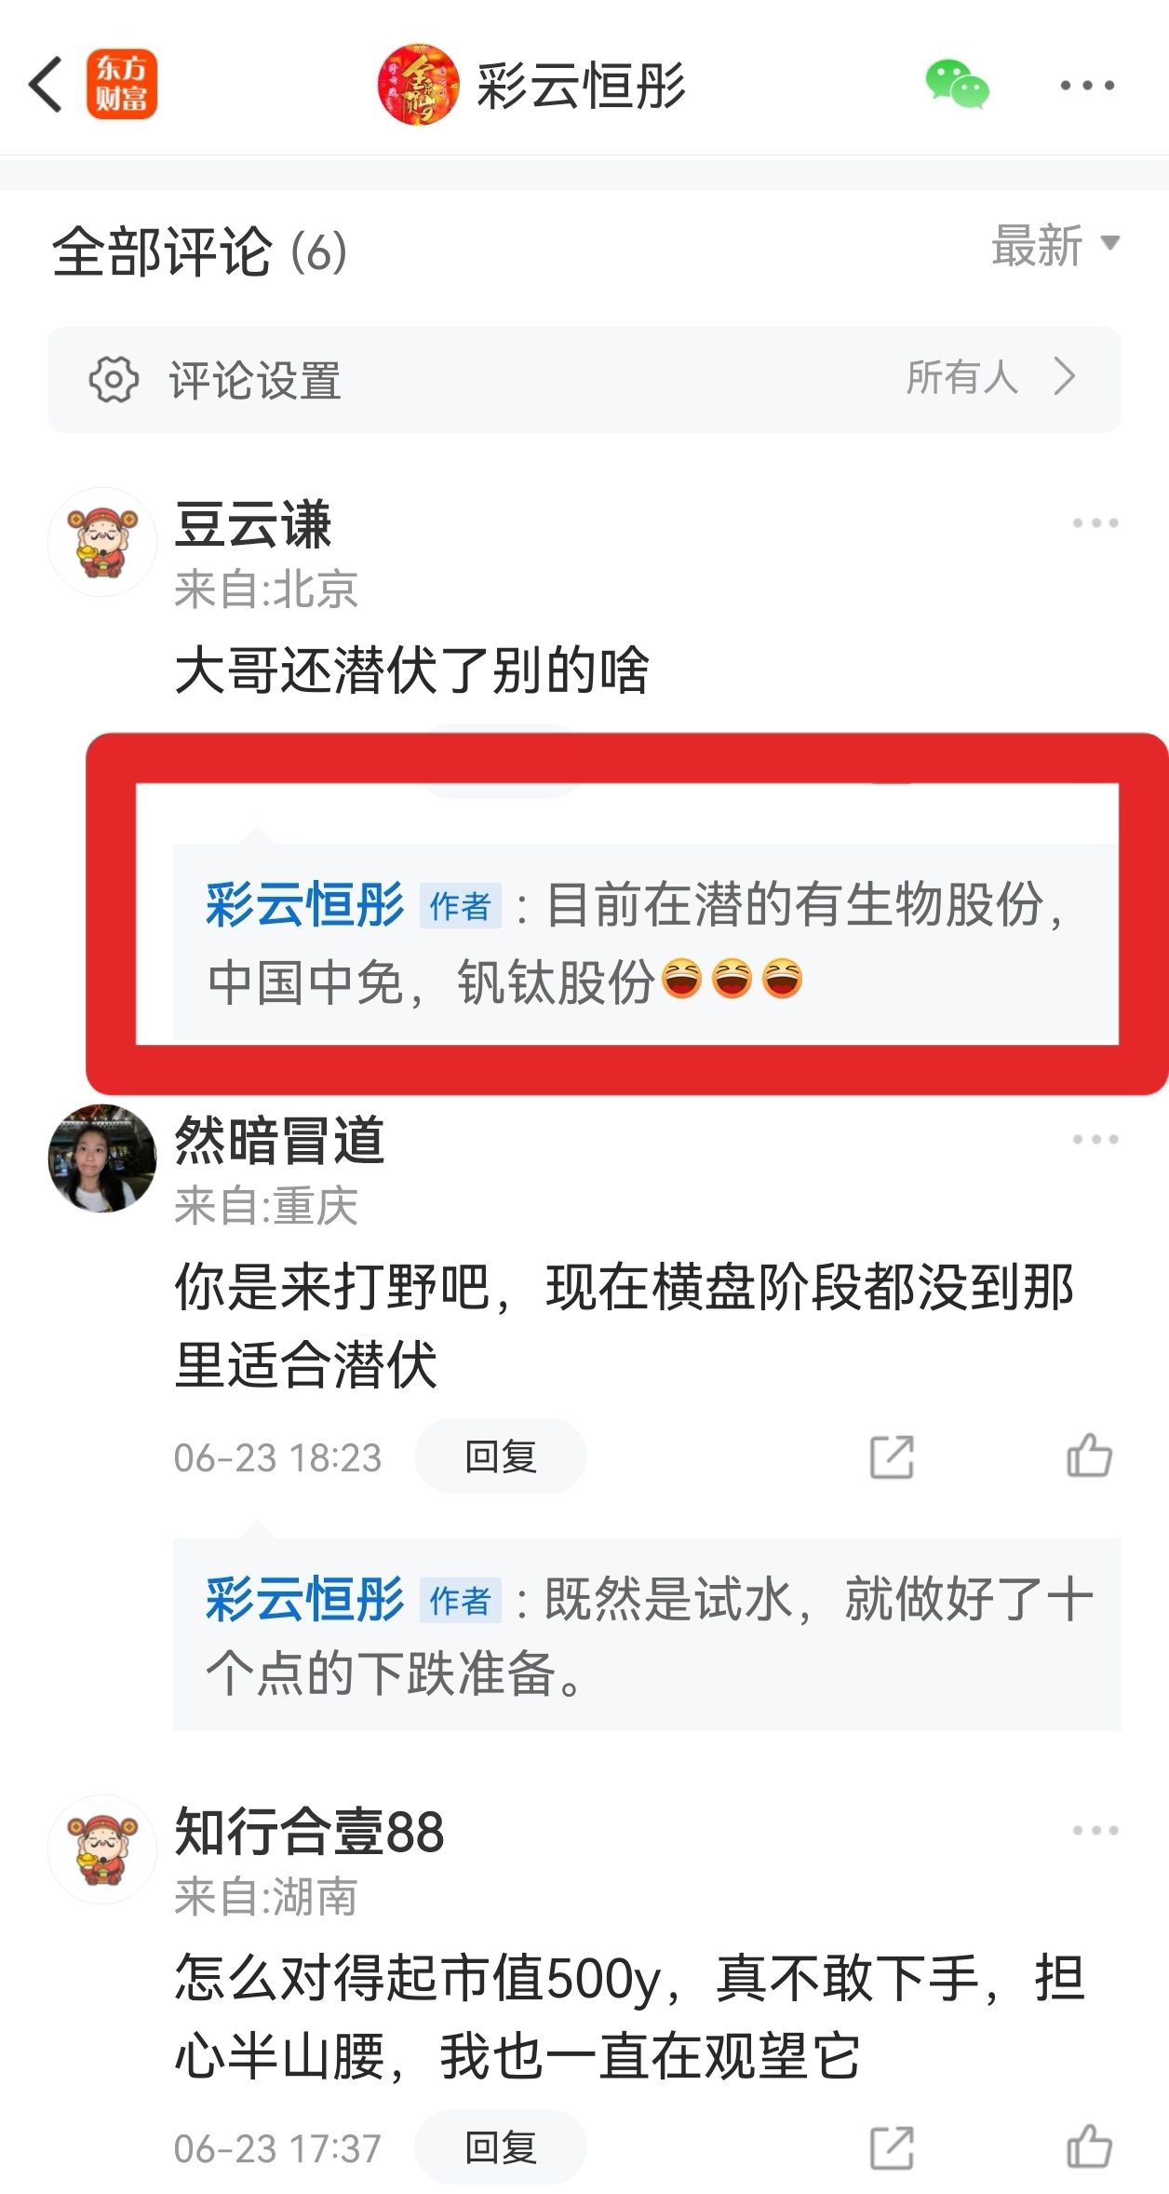Open more options for 知行合壹88's comment
The image size is (1169, 2194).
tap(1095, 1830)
